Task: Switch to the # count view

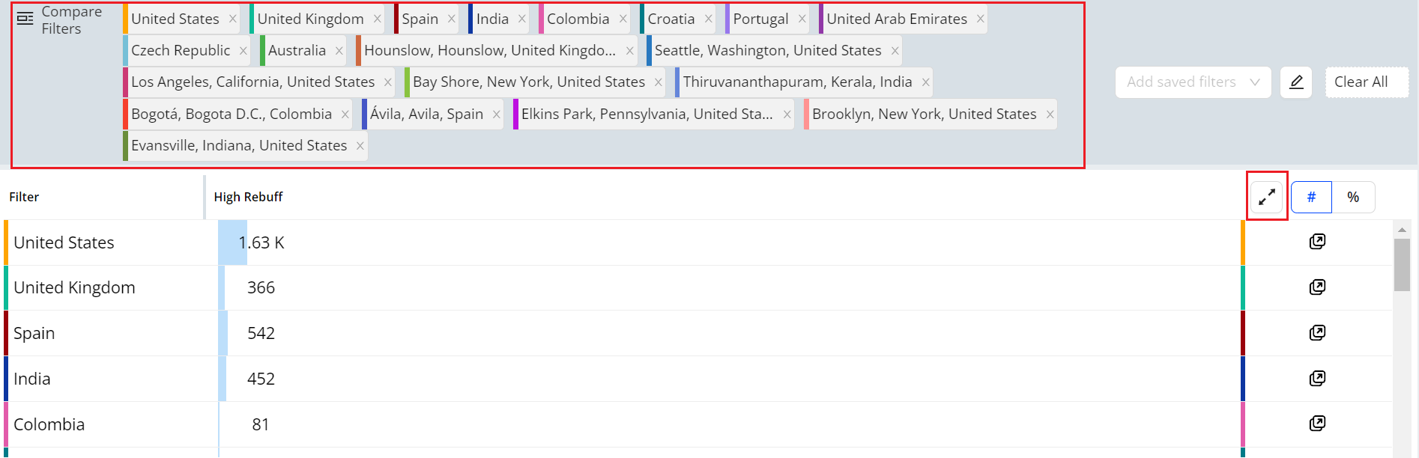Action: 1311,197
